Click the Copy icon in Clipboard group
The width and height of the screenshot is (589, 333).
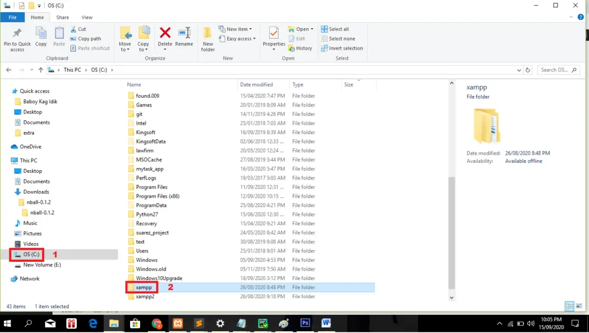click(x=41, y=37)
